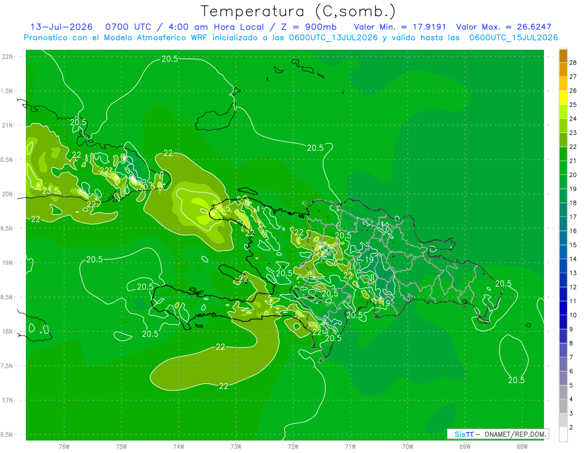This screenshot has height=453, width=586.
Task: Click the white swatch below legend value 2
Action: pos(563,435)
